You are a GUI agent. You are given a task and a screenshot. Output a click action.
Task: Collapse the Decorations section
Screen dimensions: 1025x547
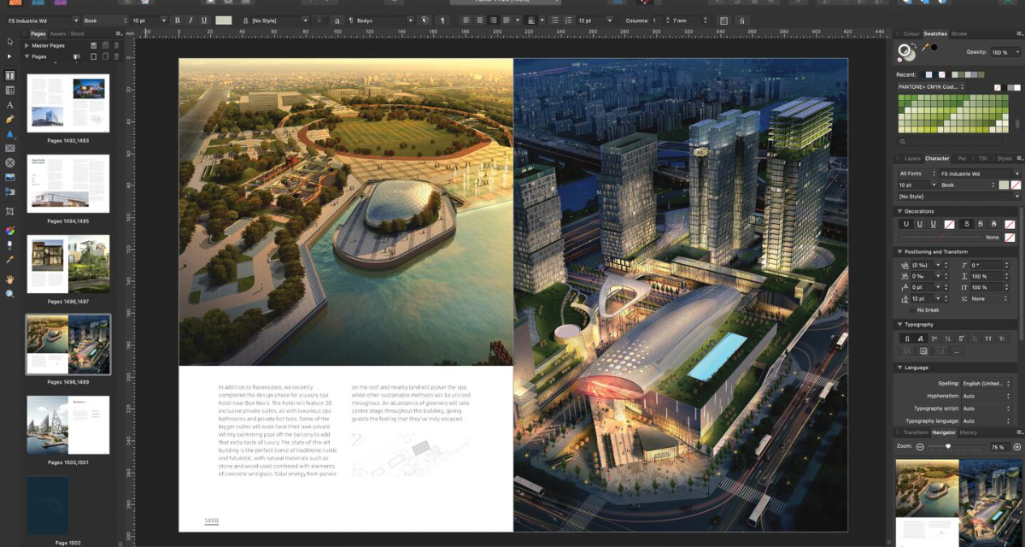[x=899, y=211]
